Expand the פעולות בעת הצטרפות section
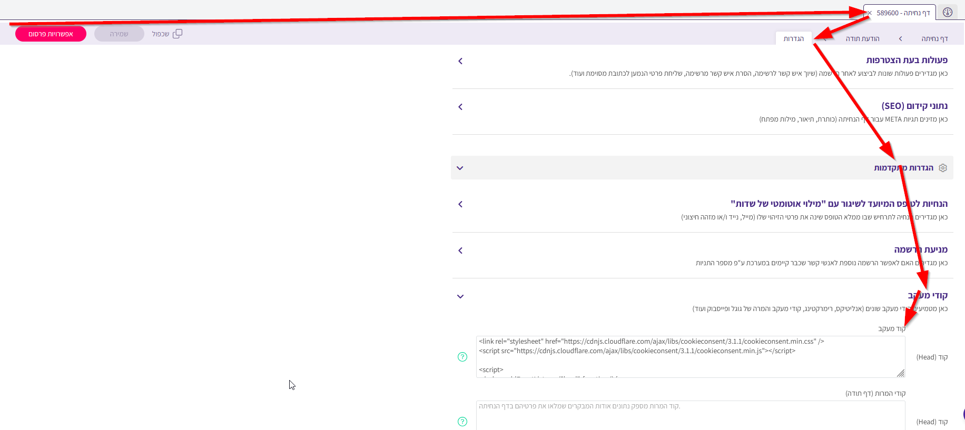This screenshot has height=430, width=965. pos(460,61)
